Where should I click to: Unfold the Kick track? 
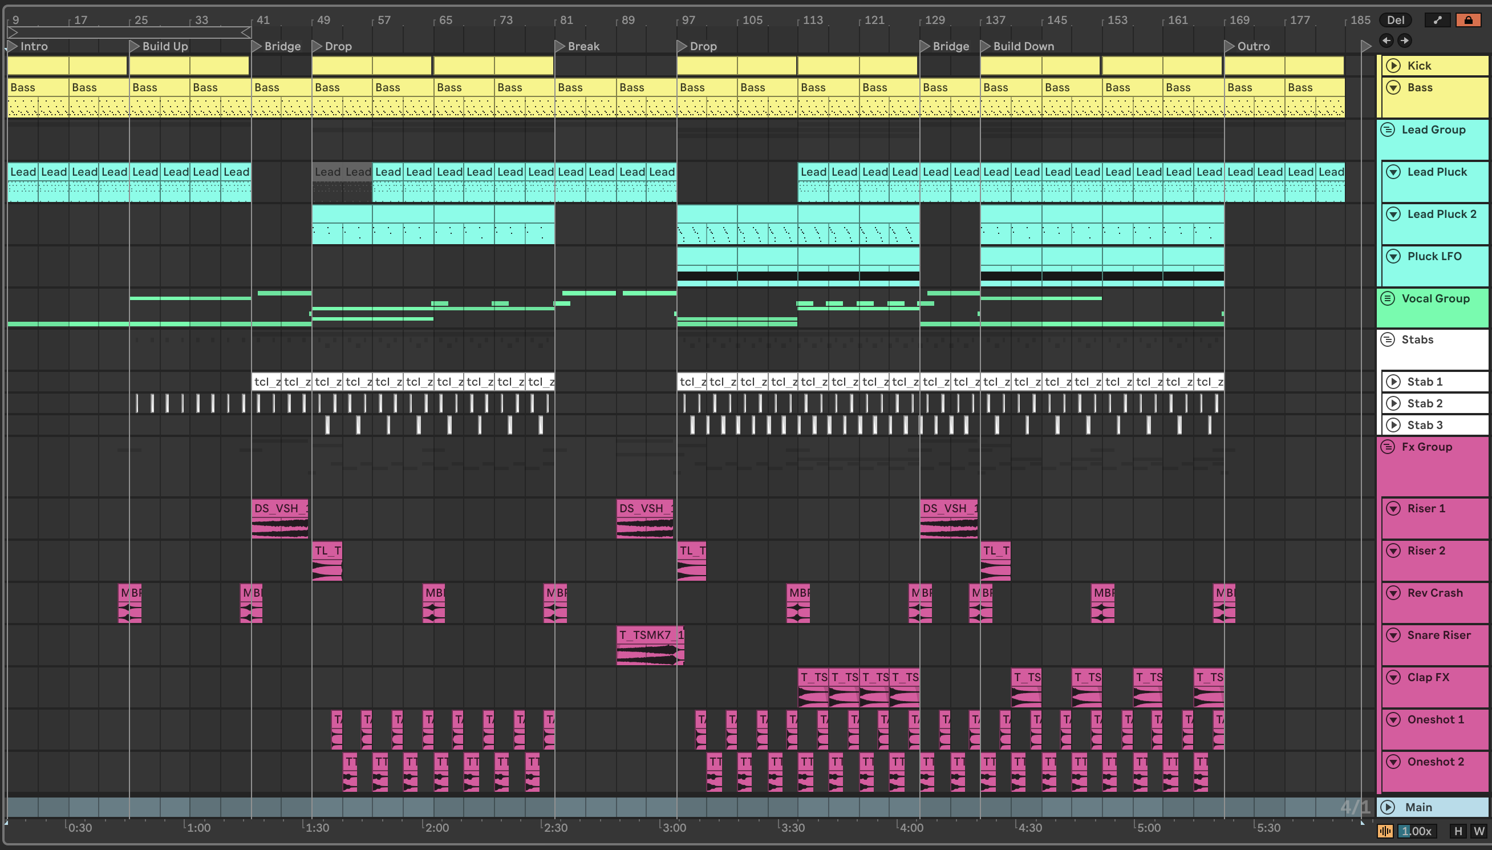(1393, 66)
